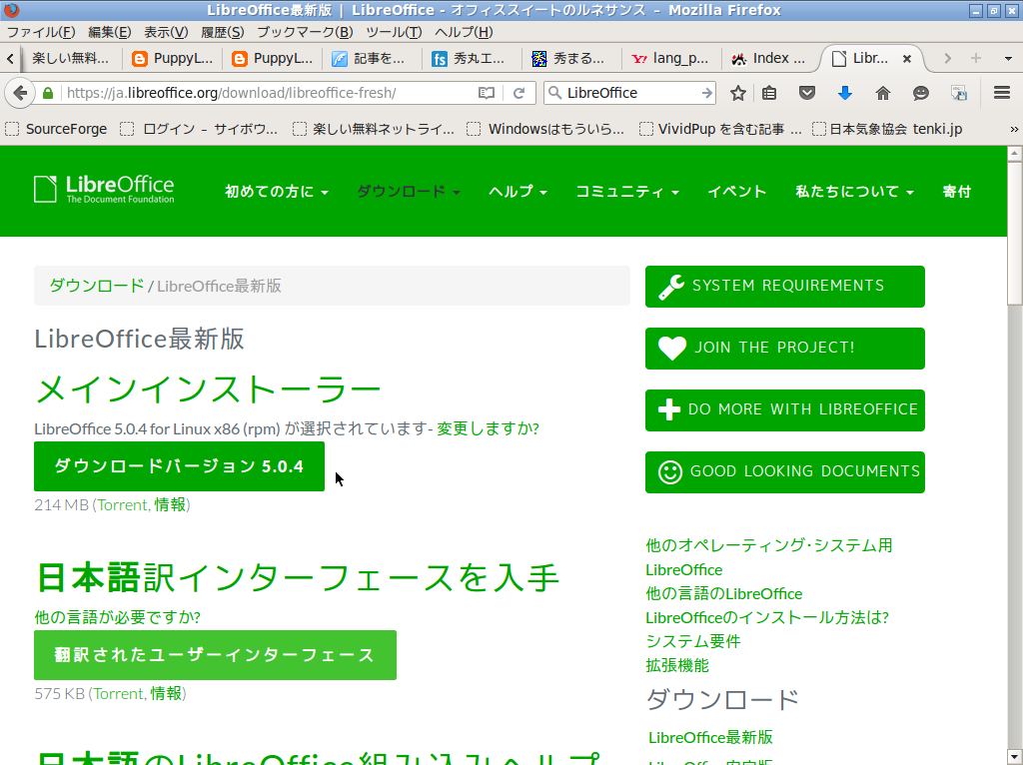
Task: Show more bookmarks overflow chevron
Action: click(x=1014, y=129)
